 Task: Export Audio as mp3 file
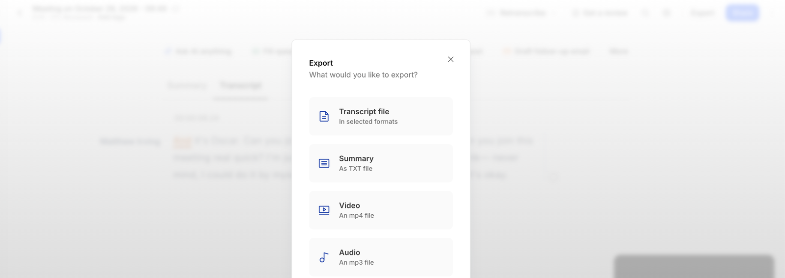click(381, 257)
